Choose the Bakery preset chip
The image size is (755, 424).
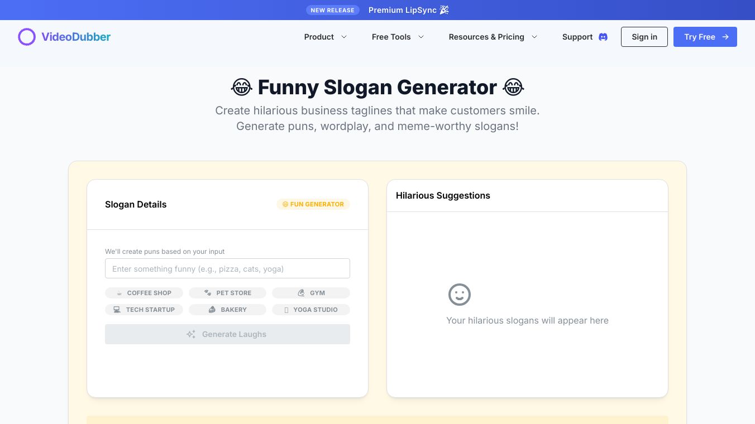227,310
